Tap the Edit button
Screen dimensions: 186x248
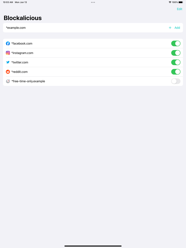click(x=180, y=9)
